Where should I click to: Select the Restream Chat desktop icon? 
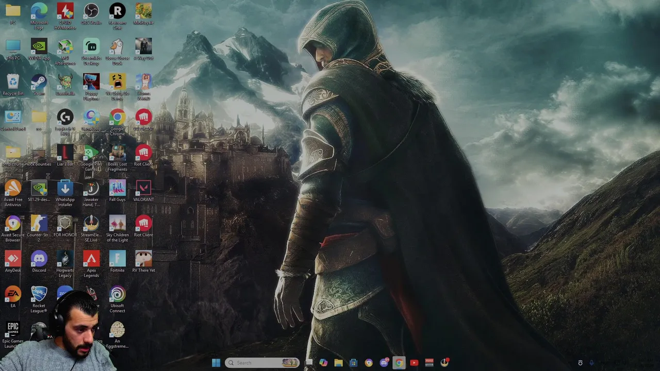coord(117,15)
